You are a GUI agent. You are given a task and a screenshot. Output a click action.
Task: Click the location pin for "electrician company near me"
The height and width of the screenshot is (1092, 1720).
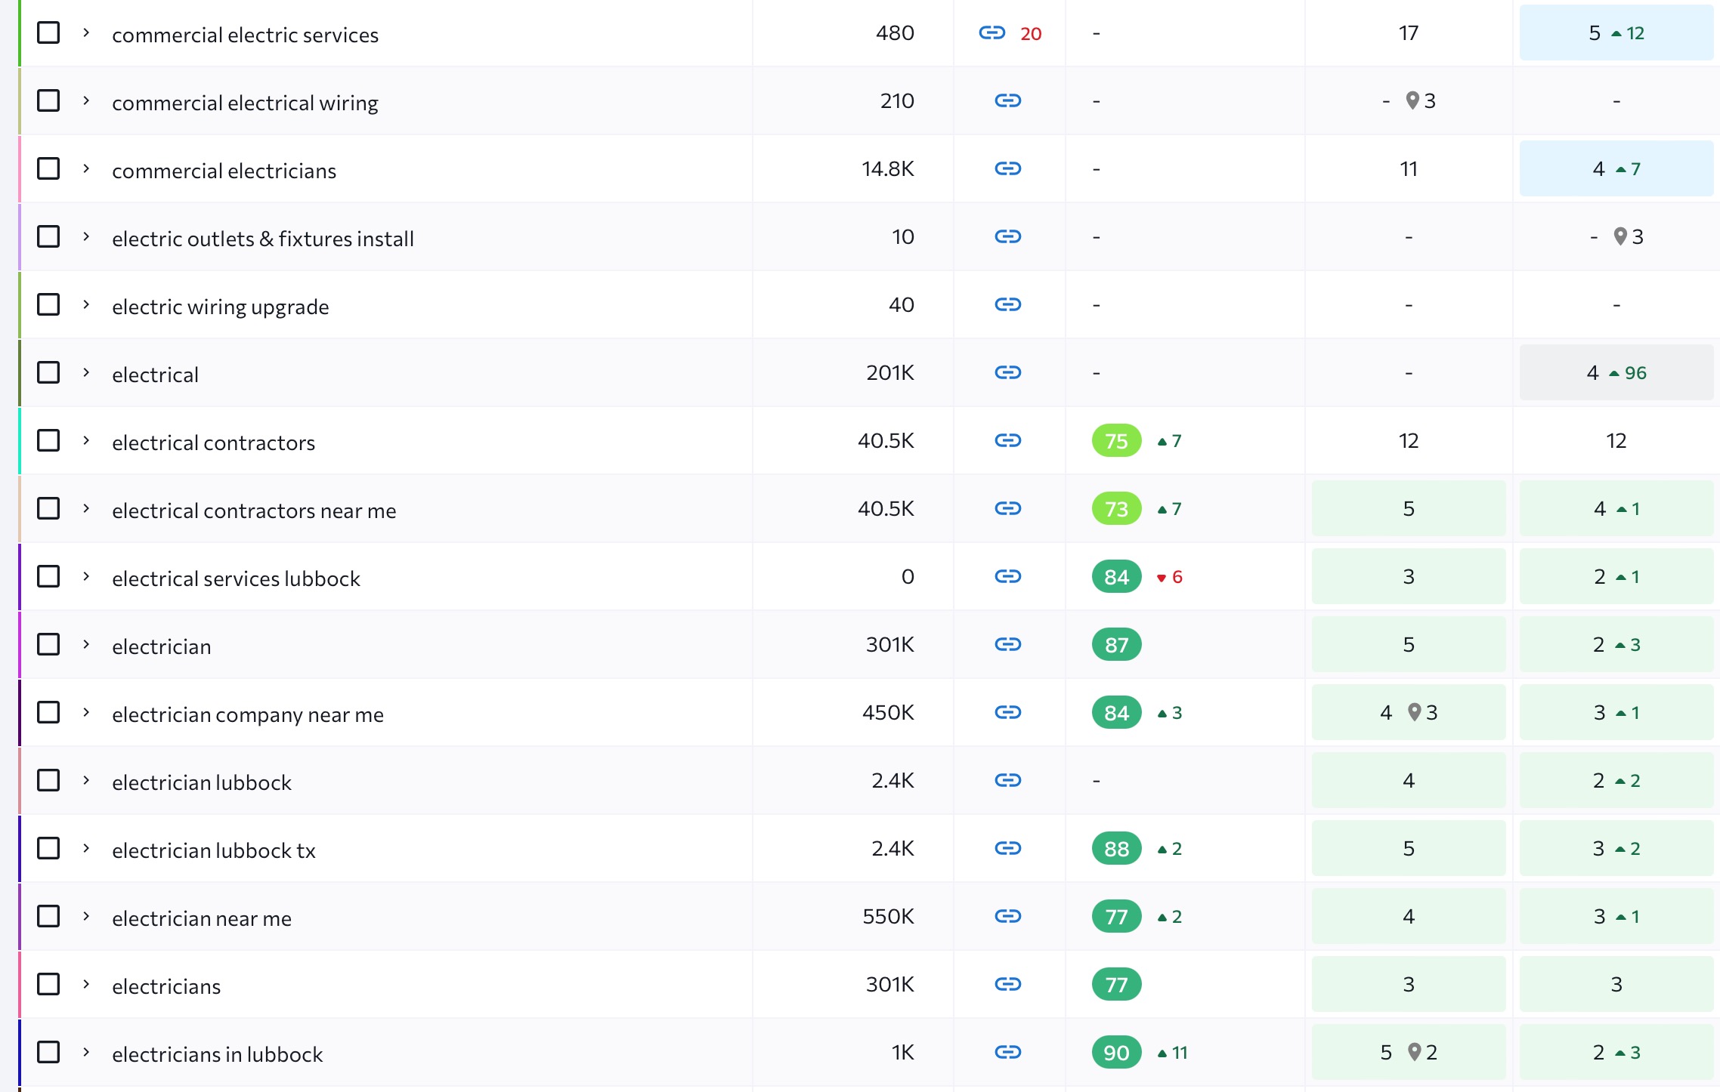[x=1414, y=711]
